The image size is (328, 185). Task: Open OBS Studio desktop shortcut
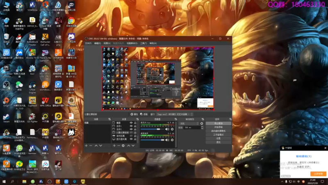click(x=6, y=86)
